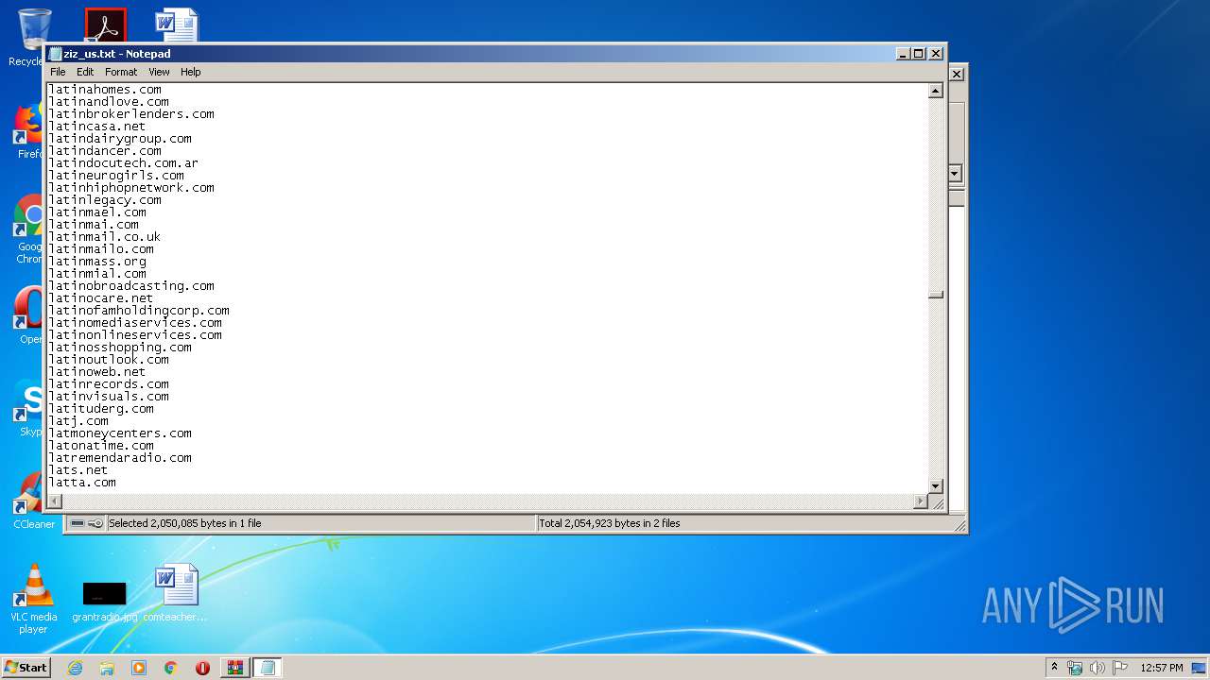
Task: Click the Notepad vertical scrollbar up arrow
Action: pyautogui.click(x=936, y=92)
